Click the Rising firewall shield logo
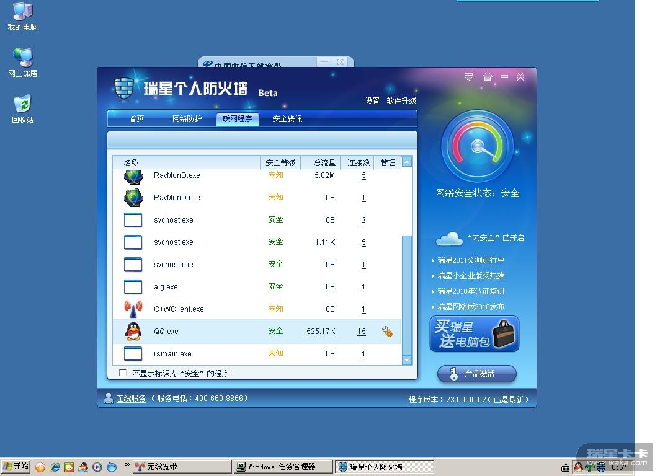Viewport: 660px width, 476px height. click(x=124, y=88)
